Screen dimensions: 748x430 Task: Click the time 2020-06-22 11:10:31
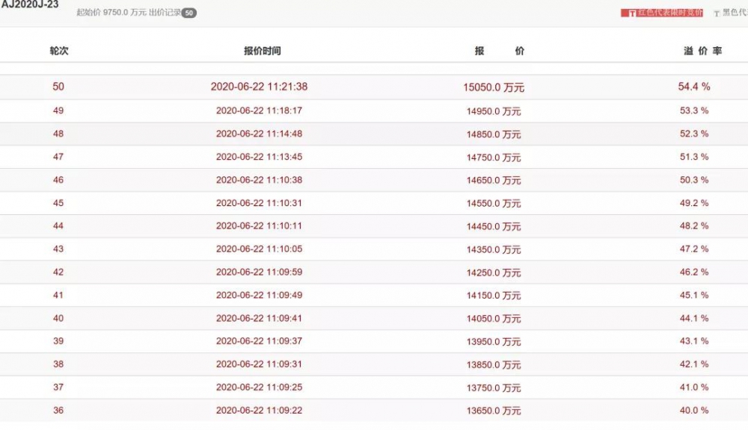click(x=259, y=203)
